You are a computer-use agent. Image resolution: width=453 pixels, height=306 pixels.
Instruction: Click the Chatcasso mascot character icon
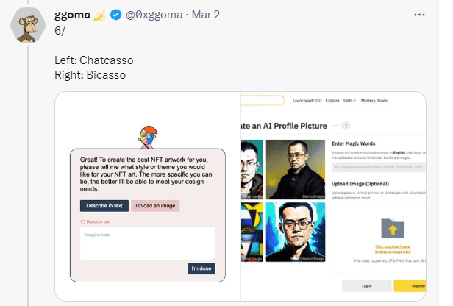[x=146, y=138]
